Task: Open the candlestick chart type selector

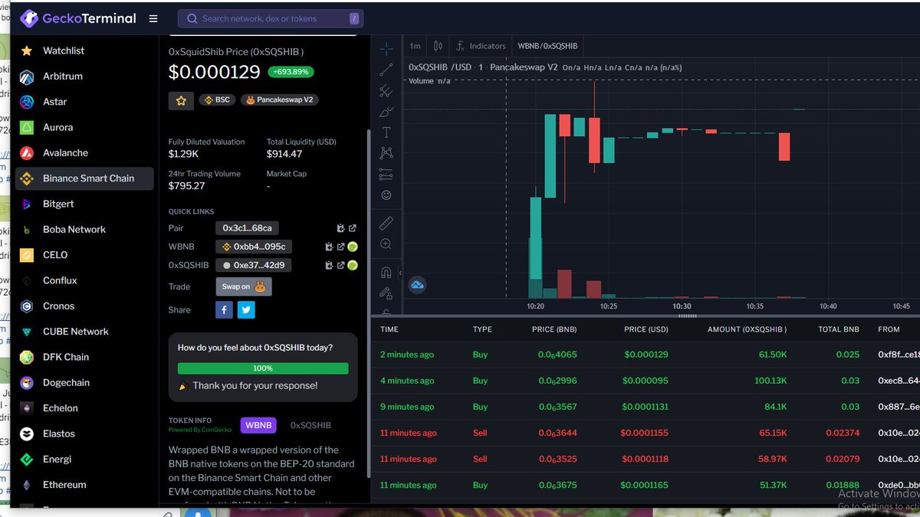Action: [438, 46]
